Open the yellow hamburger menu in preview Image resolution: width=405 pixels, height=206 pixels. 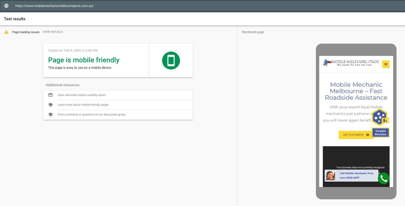coord(386,64)
